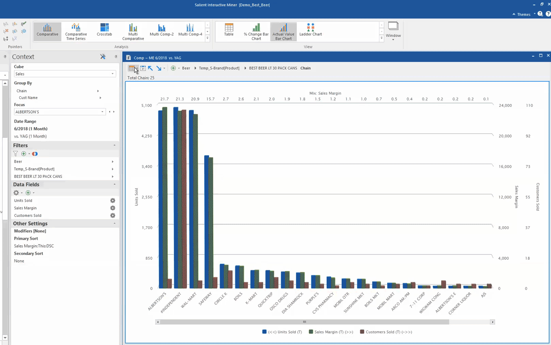Go to next Focus item

pyautogui.click(x=114, y=112)
